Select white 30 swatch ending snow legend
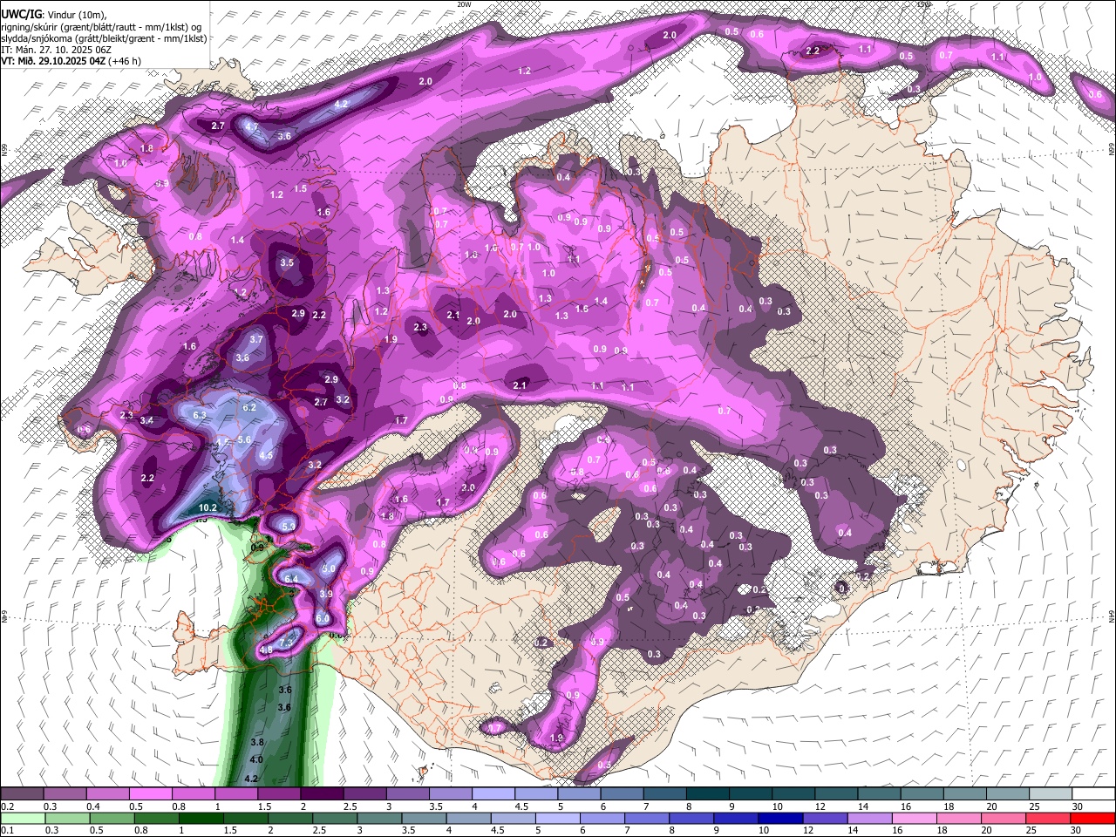This screenshot has width=1116, height=837. click(x=1093, y=794)
